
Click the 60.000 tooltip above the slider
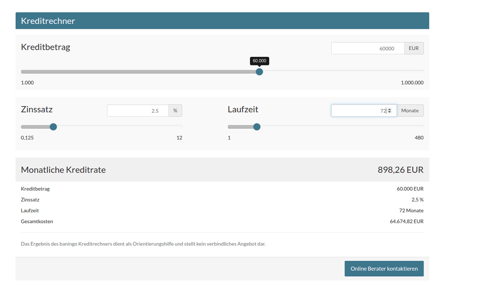click(260, 61)
